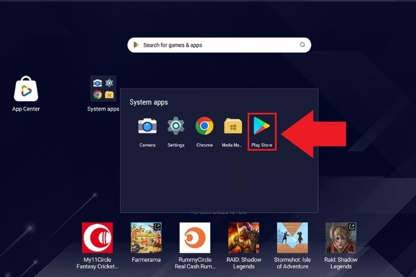Click the System apps folder title
416x277 pixels.
[149, 102]
